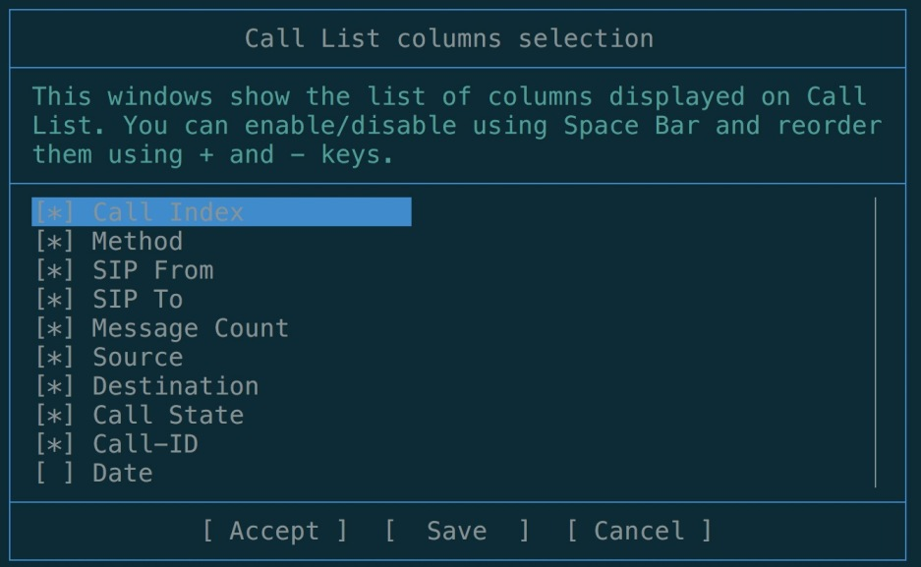Click the column list scrollbar

click(x=874, y=342)
